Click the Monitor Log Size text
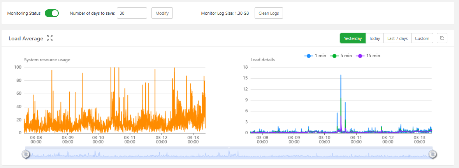The height and width of the screenshot is (168, 459). point(225,13)
